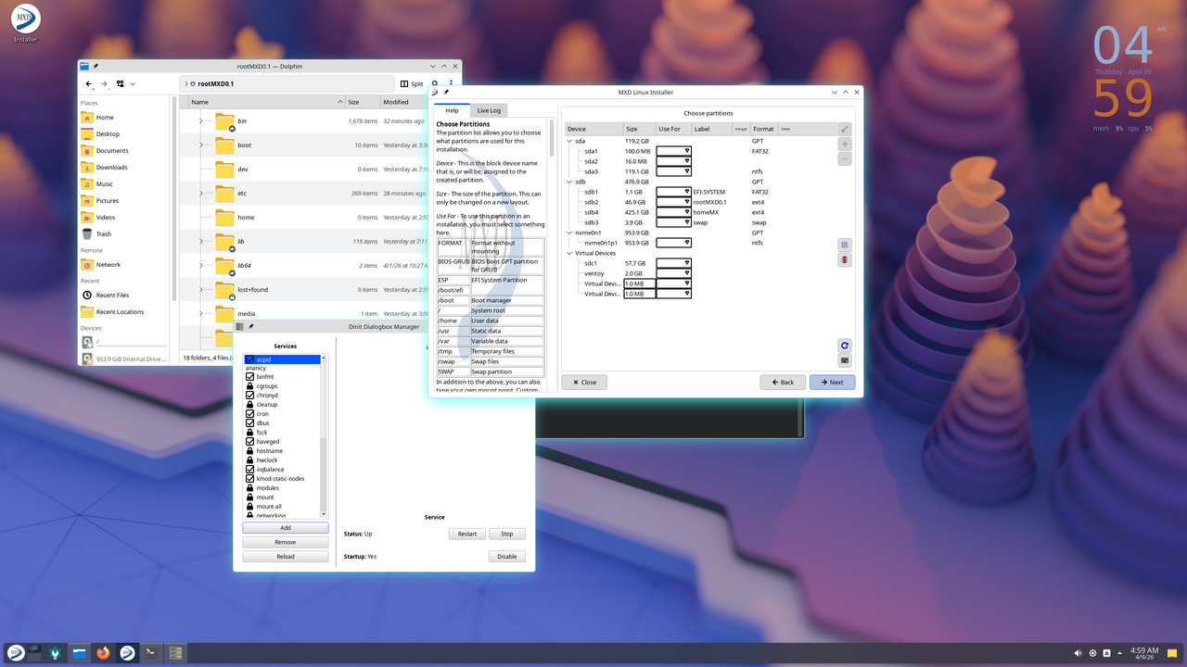Screen dimensions: 1187x667
Task: Click Split in the Dolphin toolbar
Action: click(x=412, y=83)
